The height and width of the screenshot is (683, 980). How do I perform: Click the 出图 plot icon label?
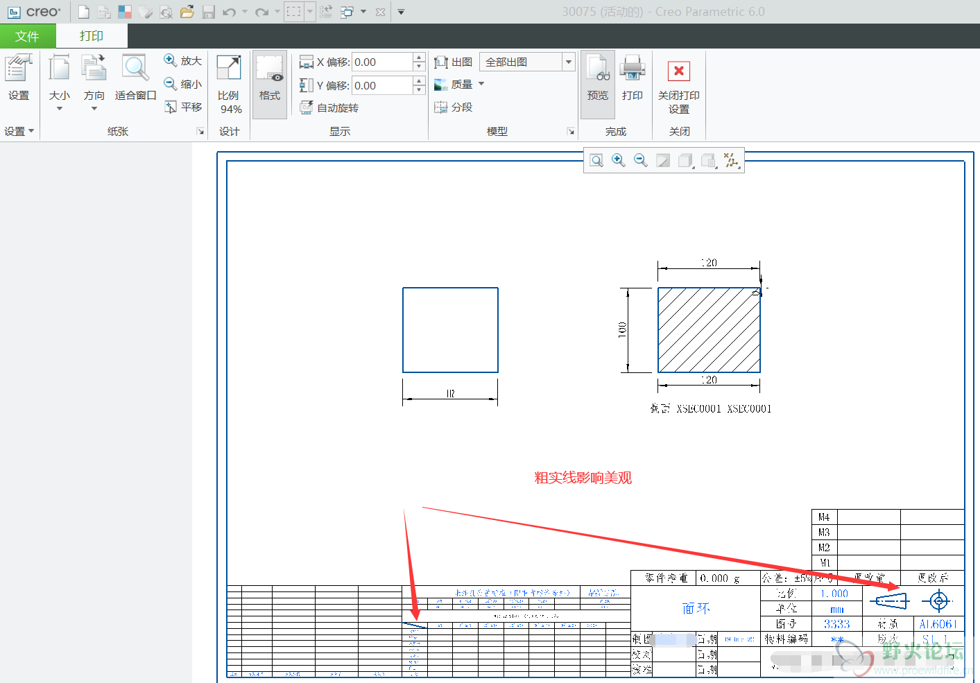coord(453,62)
